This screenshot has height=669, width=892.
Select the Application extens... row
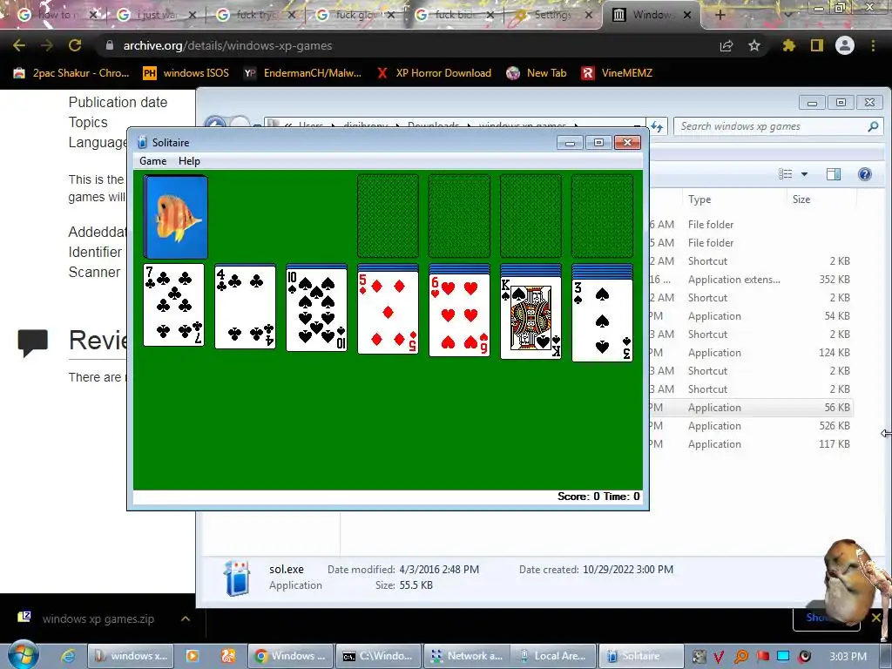(x=751, y=280)
